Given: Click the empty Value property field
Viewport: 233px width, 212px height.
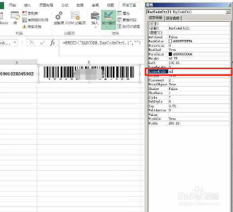Looking at the screenshot, I should coord(199,114).
